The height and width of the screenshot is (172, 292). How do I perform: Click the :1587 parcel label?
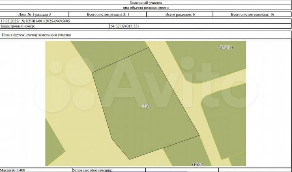point(197,164)
